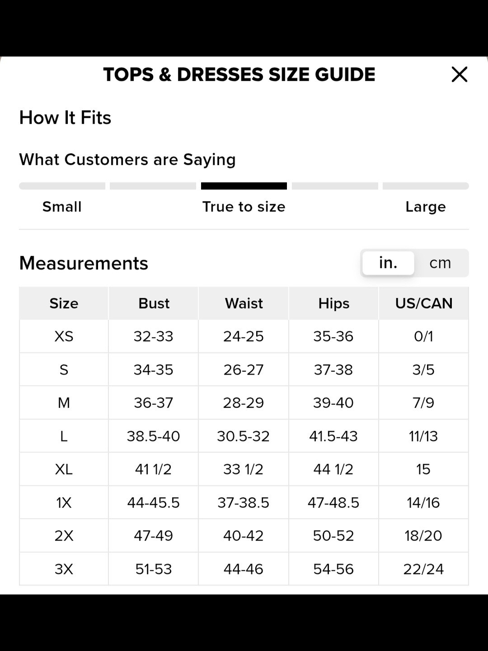Click the XL bust value 41 1/2

coord(154,469)
